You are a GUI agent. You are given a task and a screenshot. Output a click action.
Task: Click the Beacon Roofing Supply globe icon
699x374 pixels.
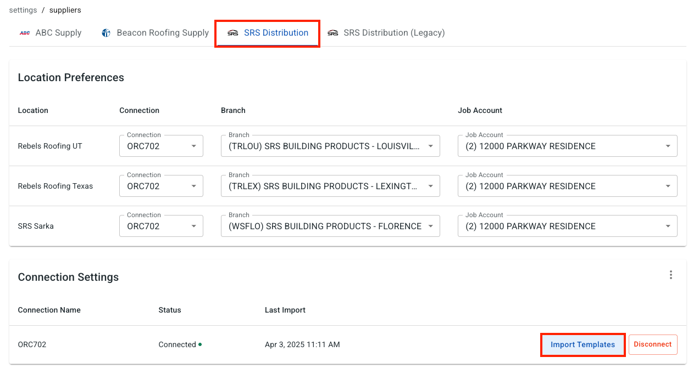click(x=106, y=33)
